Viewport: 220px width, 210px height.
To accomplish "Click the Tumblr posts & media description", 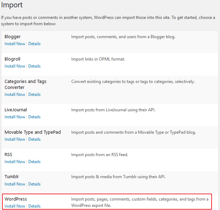I will pyautogui.click(x=118, y=177).
